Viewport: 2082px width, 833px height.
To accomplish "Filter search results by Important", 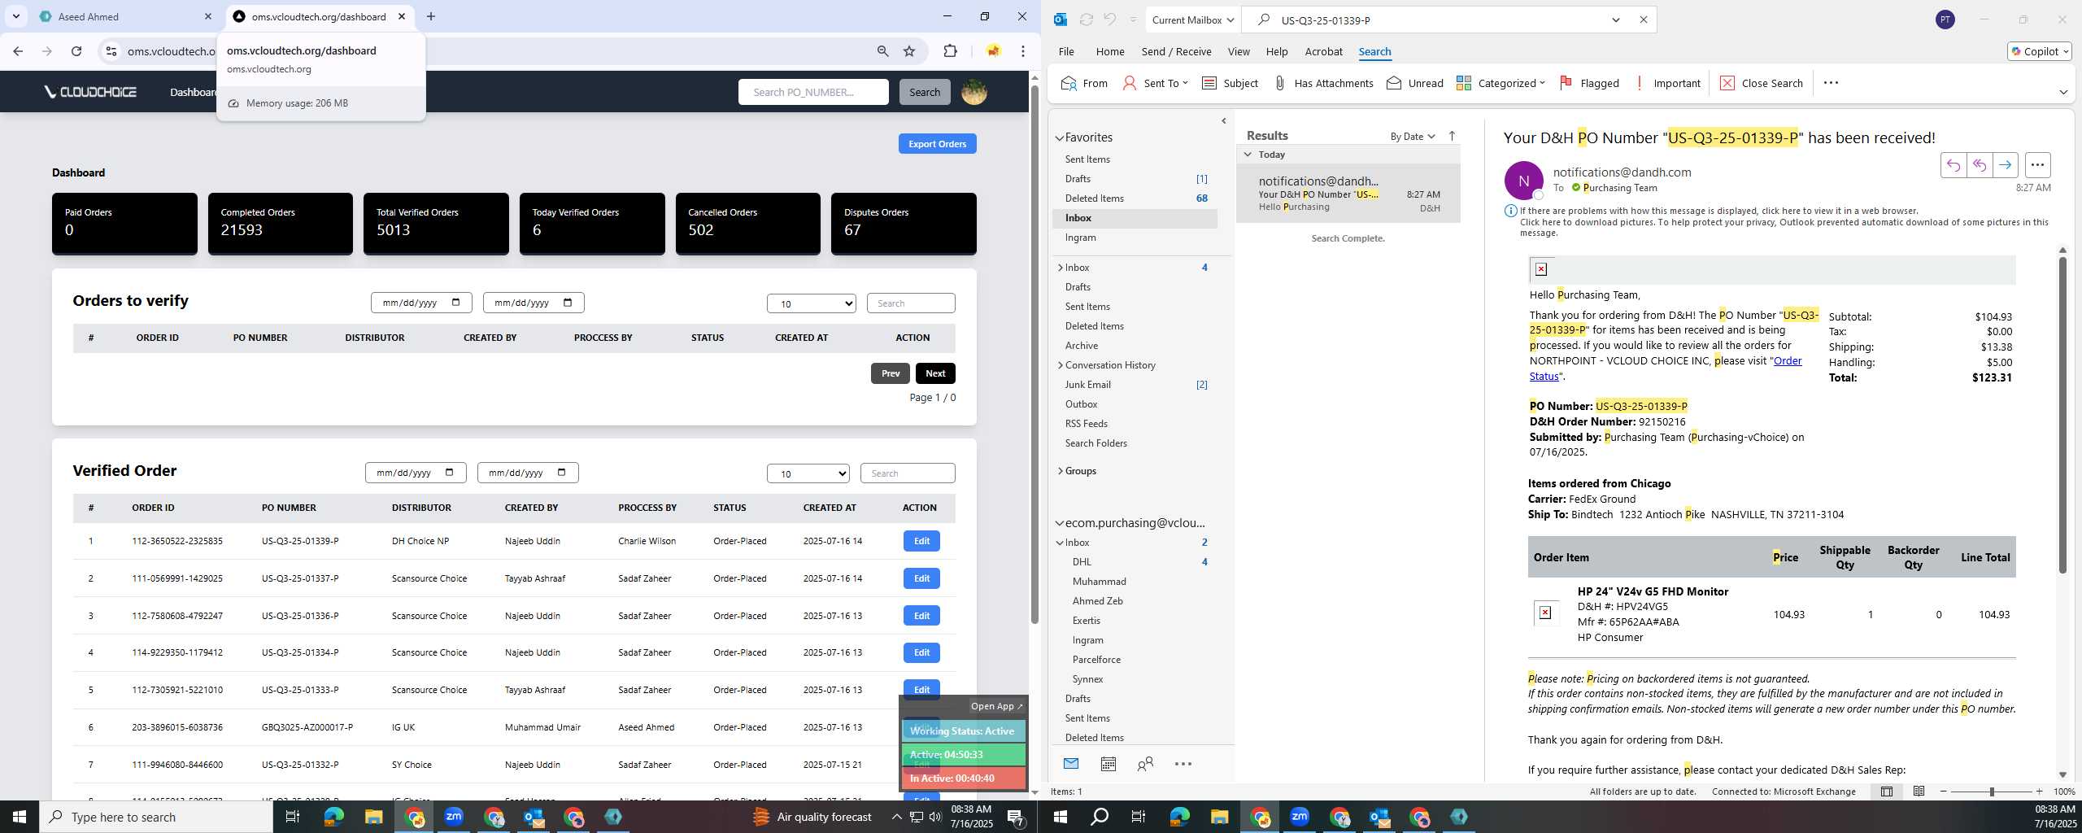I will (x=1667, y=83).
